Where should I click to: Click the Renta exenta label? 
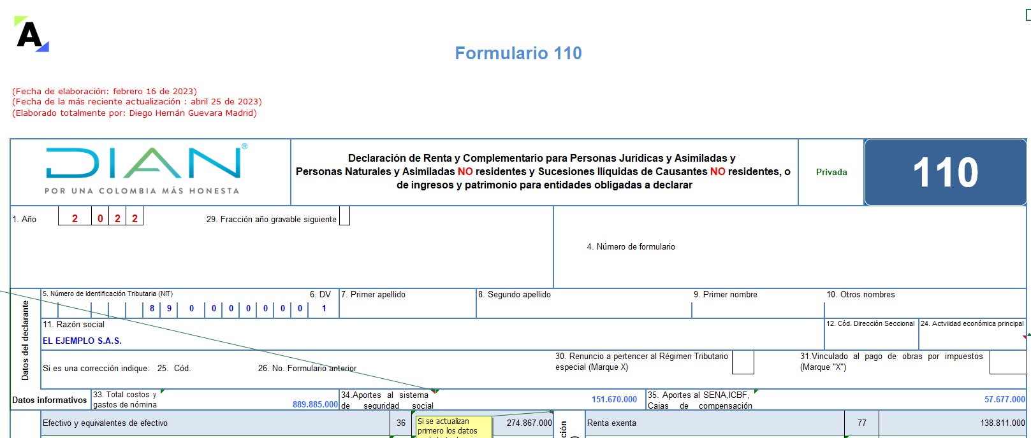(611, 423)
